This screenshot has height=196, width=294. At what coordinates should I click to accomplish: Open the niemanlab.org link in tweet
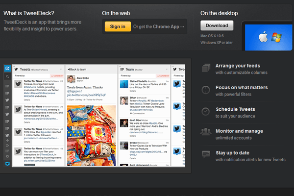click(41, 119)
